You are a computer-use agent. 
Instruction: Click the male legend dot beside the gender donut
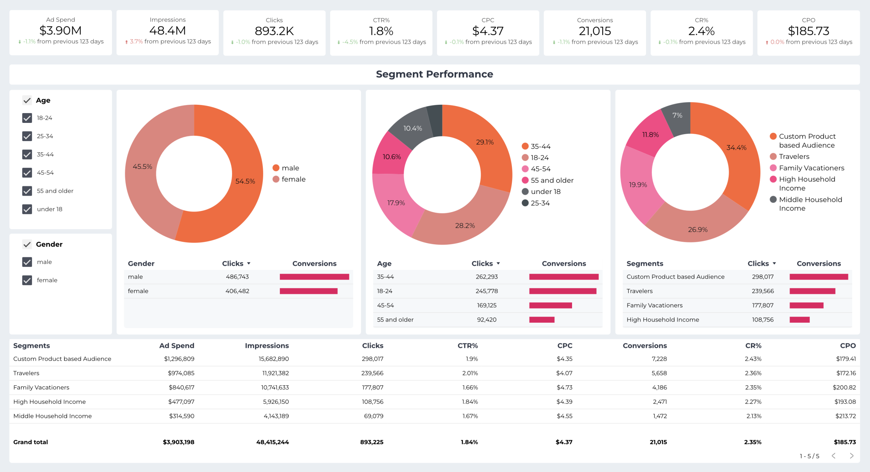tap(276, 167)
